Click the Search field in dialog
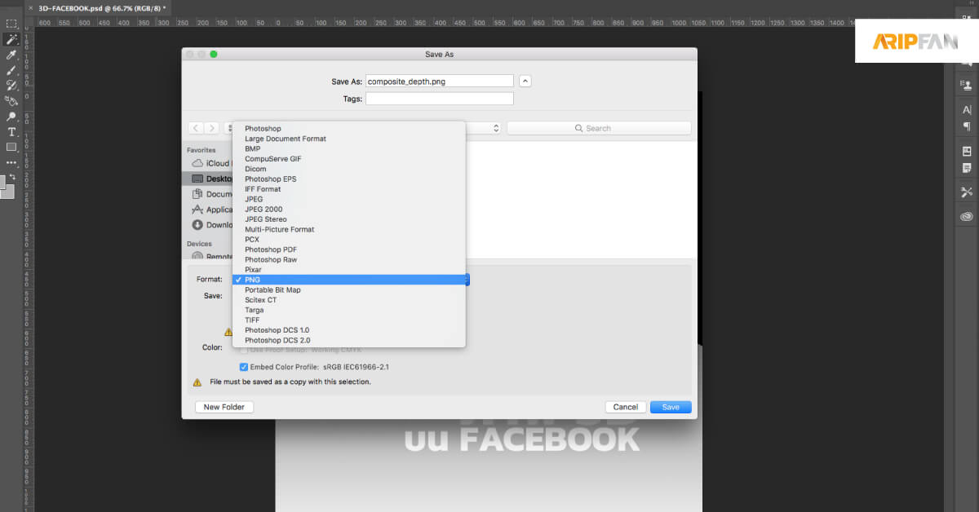979x512 pixels. [x=599, y=128]
